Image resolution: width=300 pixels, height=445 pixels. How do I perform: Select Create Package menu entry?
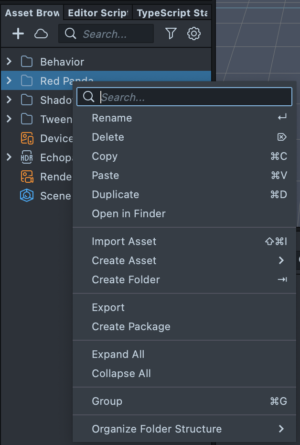tap(131, 326)
